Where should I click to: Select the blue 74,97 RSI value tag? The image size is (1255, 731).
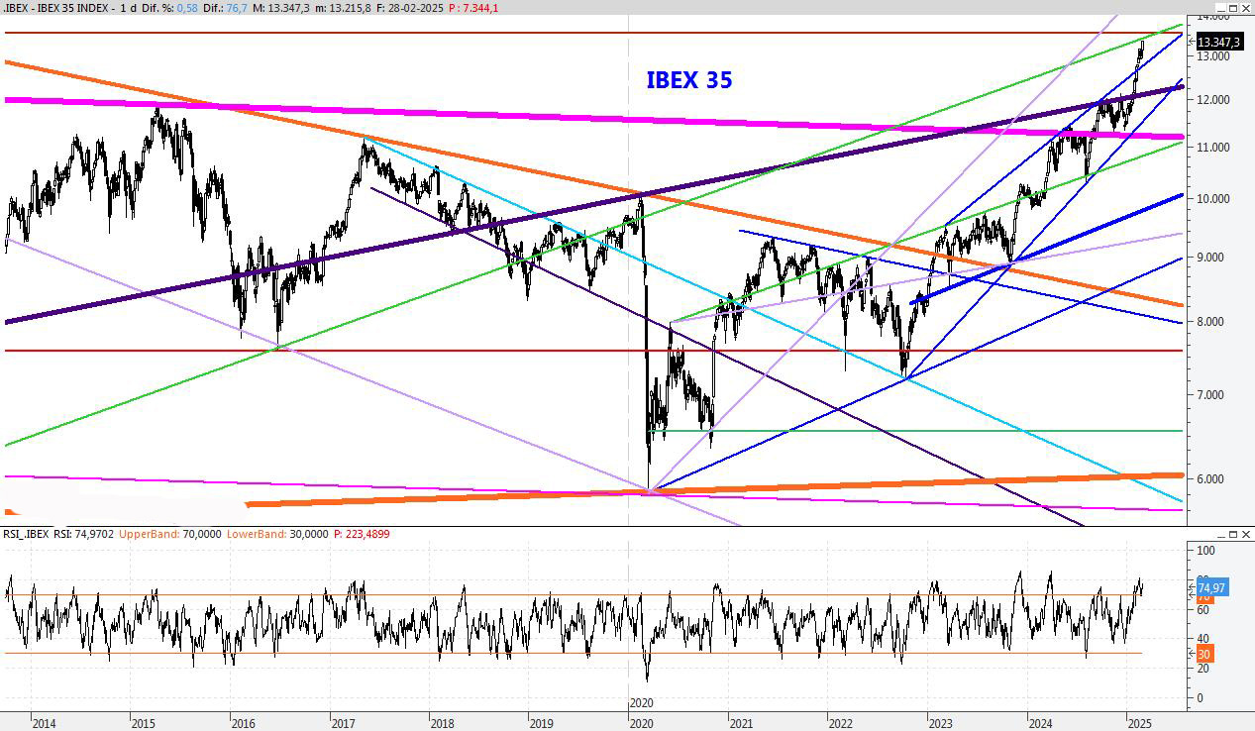coord(1212,587)
